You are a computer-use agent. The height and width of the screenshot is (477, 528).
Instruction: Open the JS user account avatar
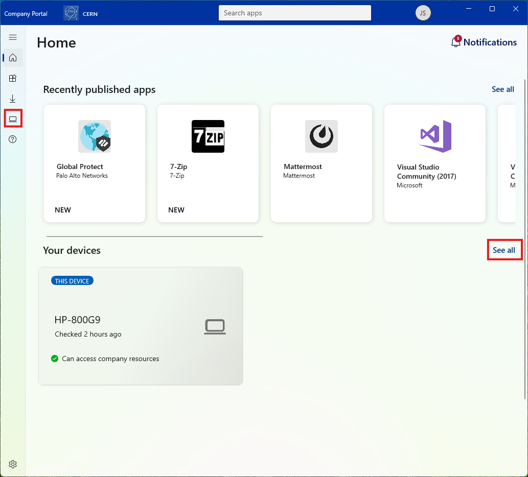(423, 13)
